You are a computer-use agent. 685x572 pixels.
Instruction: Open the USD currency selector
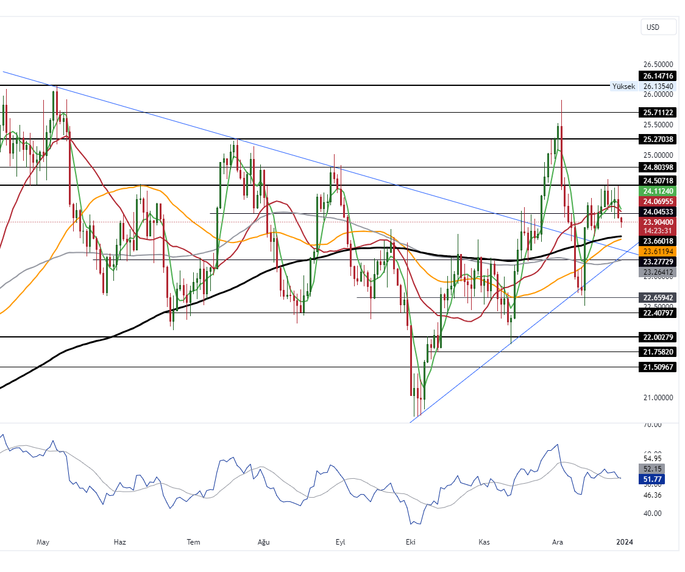(x=658, y=27)
